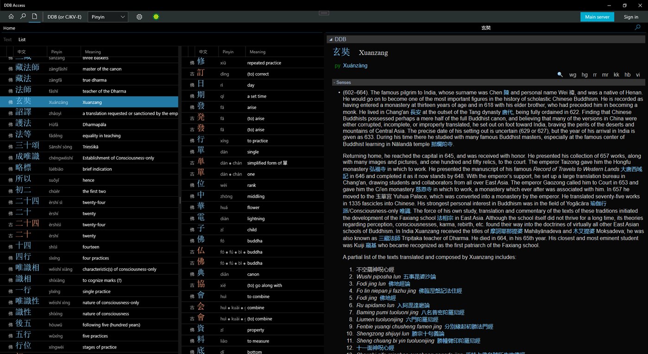Open settings via the gear icon
This screenshot has height=354, width=648.
coord(139,17)
